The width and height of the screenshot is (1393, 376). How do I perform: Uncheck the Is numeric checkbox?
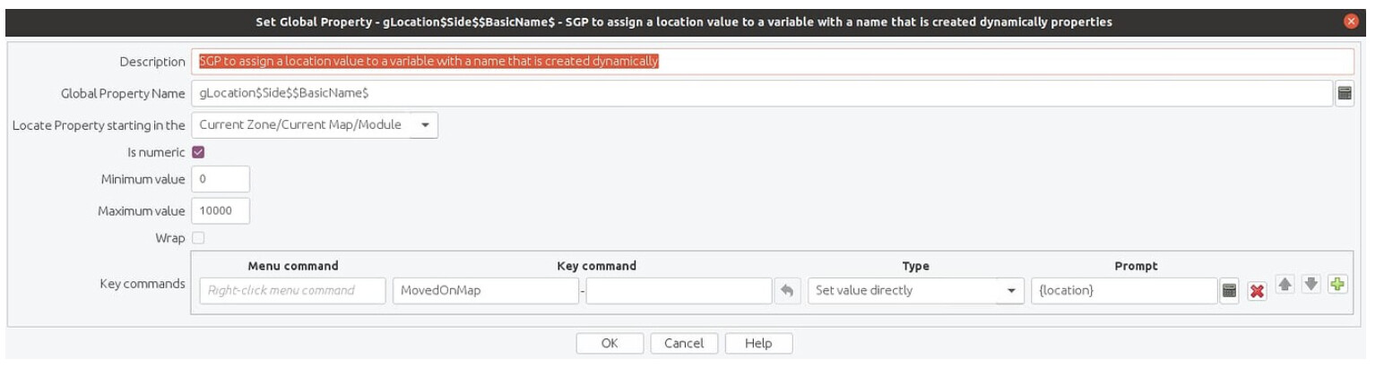pos(198,152)
